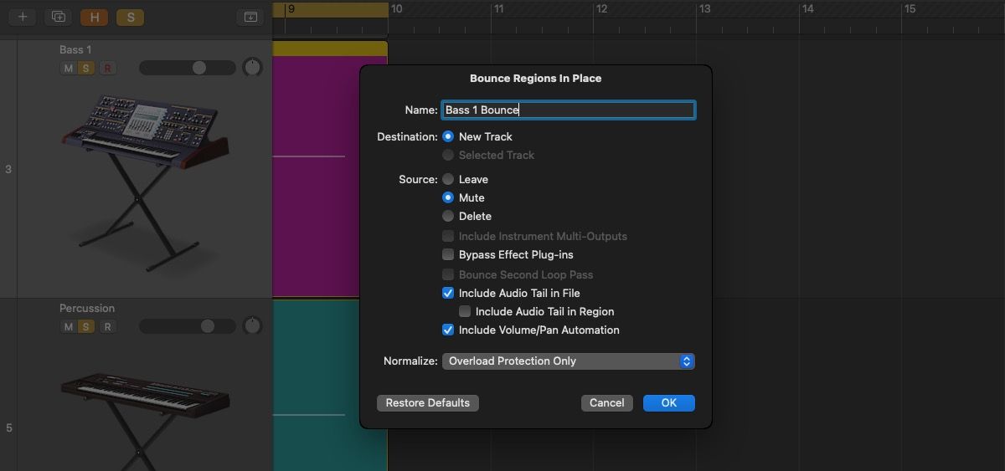Click the Bass 1 track name
Viewport: 1005px width, 471px height.
pos(75,49)
